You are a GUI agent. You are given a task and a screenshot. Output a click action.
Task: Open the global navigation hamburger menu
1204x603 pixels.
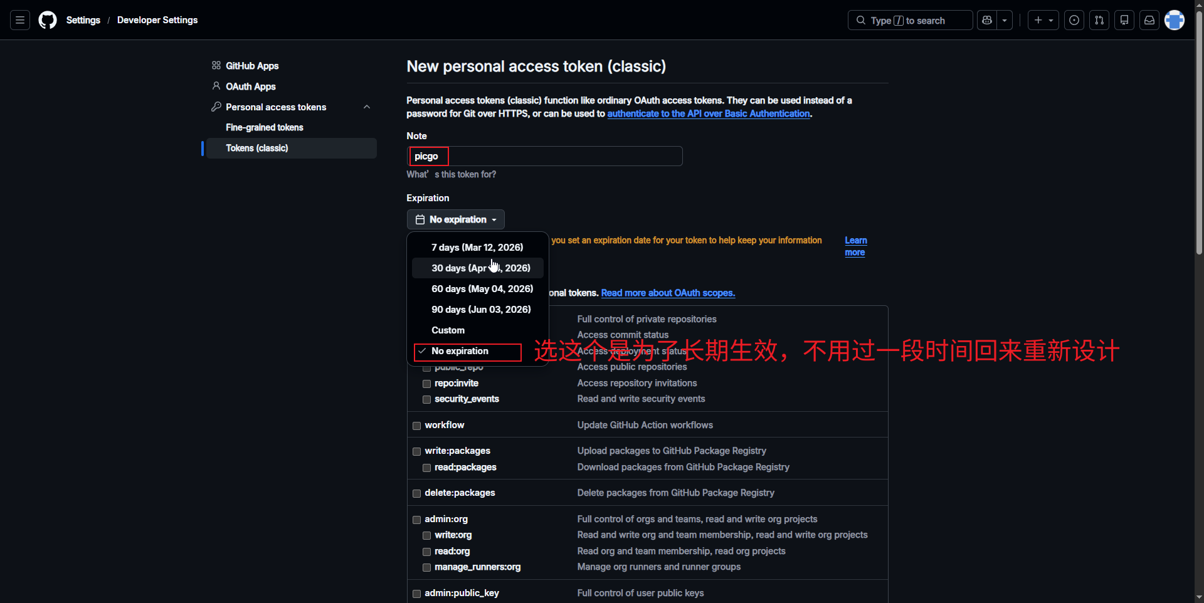point(20,20)
